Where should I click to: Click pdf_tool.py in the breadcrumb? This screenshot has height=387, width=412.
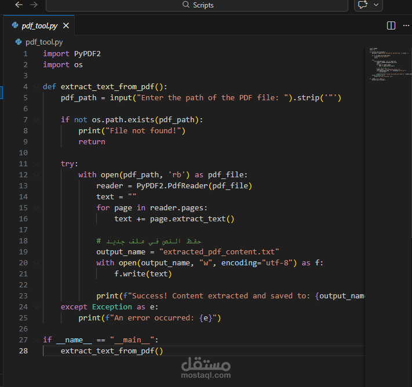pyautogui.click(x=44, y=42)
